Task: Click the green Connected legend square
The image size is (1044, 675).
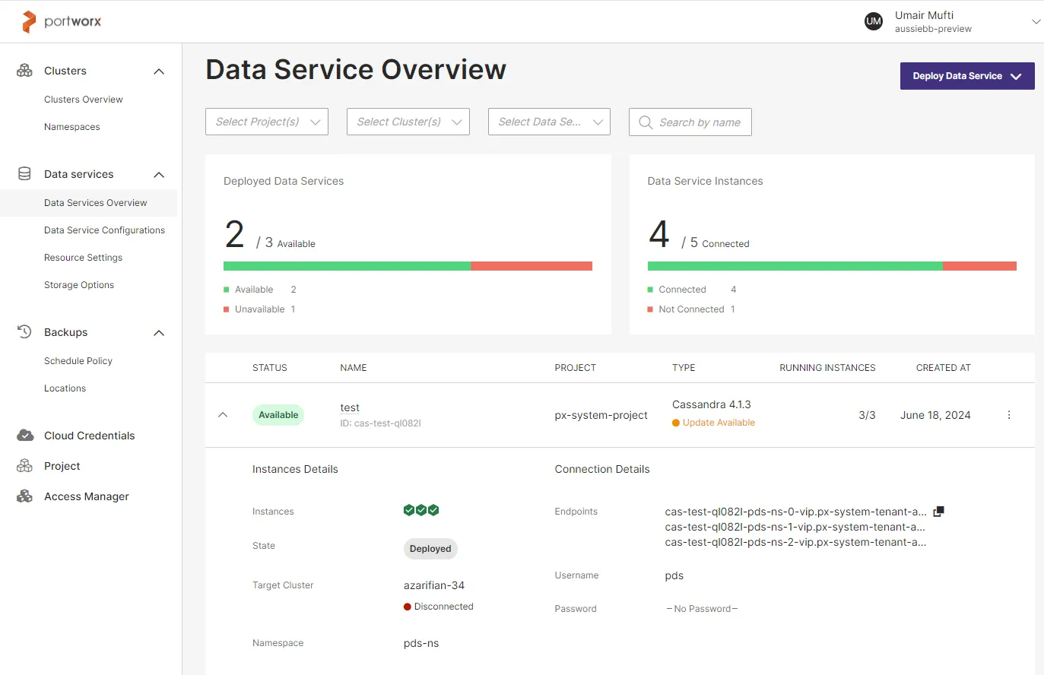Action: [x=650, y=290]
